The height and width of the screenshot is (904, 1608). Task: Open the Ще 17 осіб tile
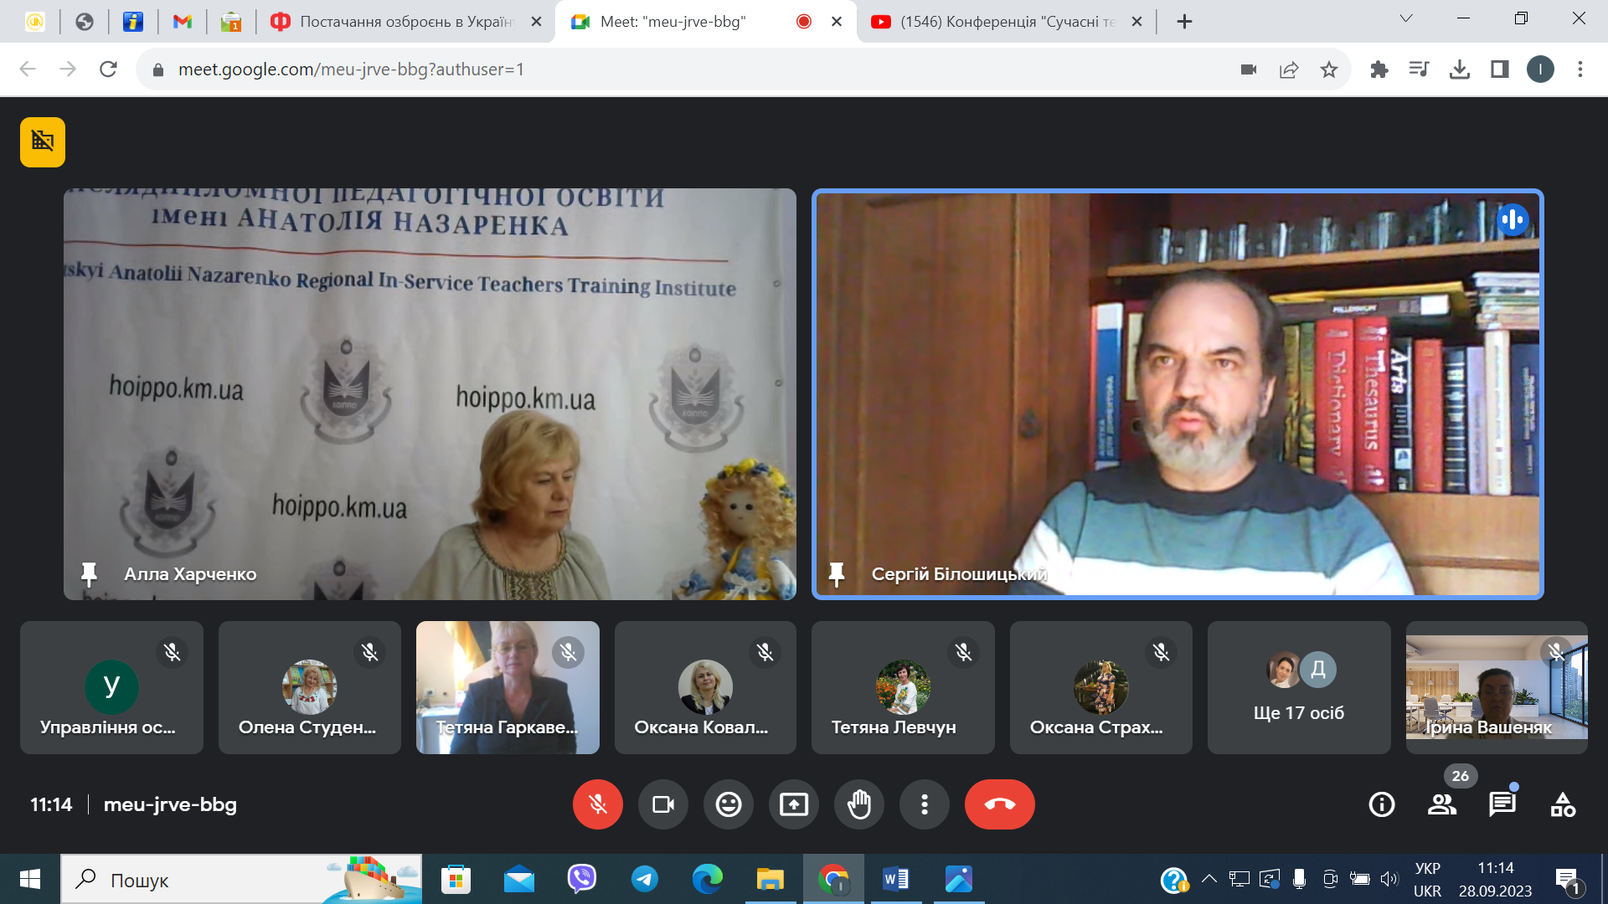pos(1299,687)
